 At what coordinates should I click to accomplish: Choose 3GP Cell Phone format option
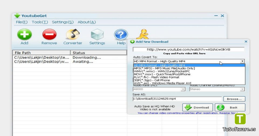[189, 80]
